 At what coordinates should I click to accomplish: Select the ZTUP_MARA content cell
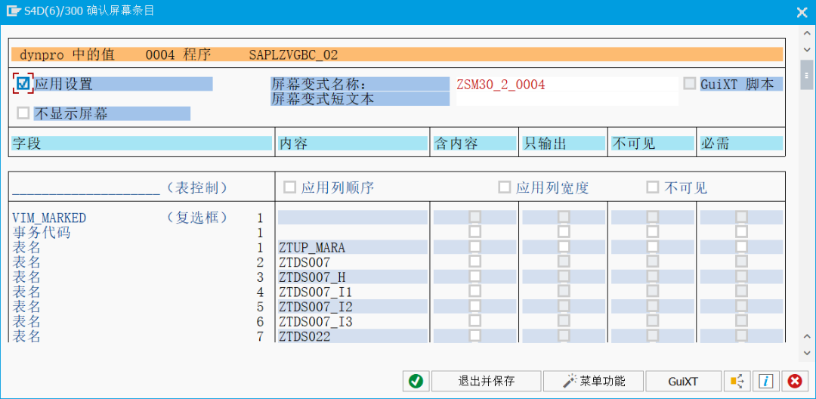tap(353, 247)
